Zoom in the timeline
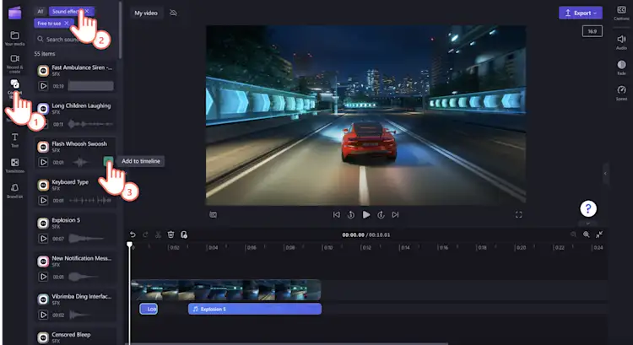This screenshot has width=633, height=345. [587, 234]
